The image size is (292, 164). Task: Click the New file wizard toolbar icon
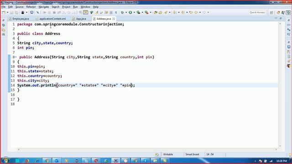click(4, 12)
